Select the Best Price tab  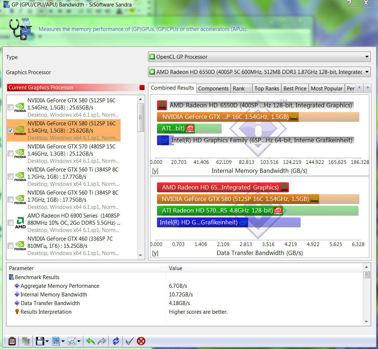tap(295, 89)
